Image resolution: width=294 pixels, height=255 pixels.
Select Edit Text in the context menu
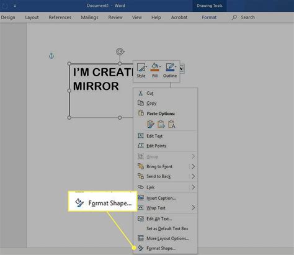click(x=166, y=136)
